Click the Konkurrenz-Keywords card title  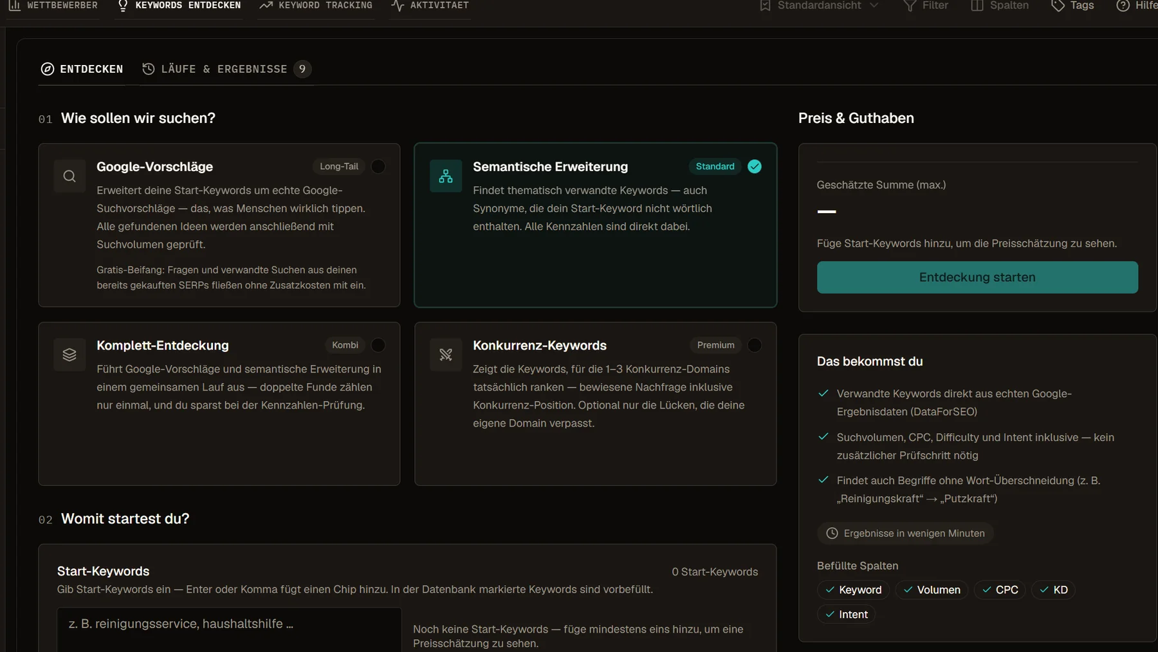coord(540,346)
